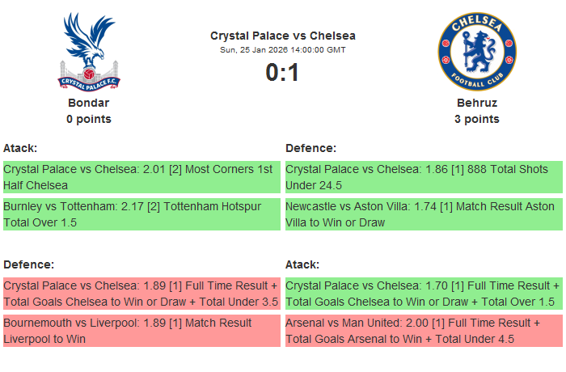Select the Chelsea Win or Draw Under 3.5 bet

click(x=141, y=294)
